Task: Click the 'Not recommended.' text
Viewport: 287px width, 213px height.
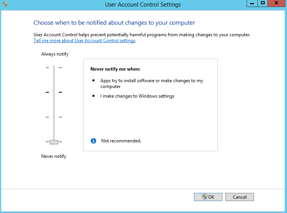Action: (121, 141)
